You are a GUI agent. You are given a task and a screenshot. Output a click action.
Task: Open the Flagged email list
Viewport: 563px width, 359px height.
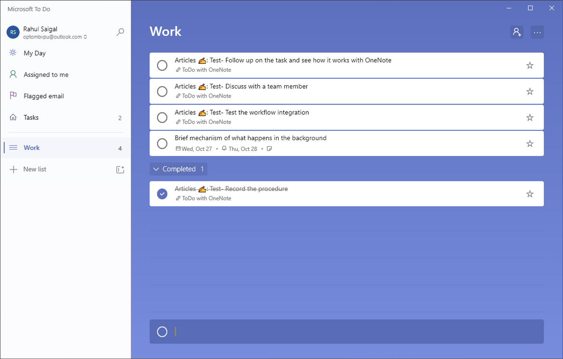pyautogui.click(x=66, y=96)
